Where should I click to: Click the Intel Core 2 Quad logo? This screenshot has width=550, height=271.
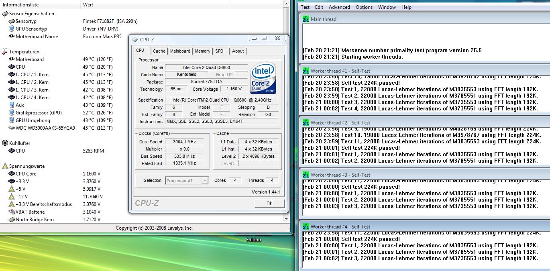(263, 78)
